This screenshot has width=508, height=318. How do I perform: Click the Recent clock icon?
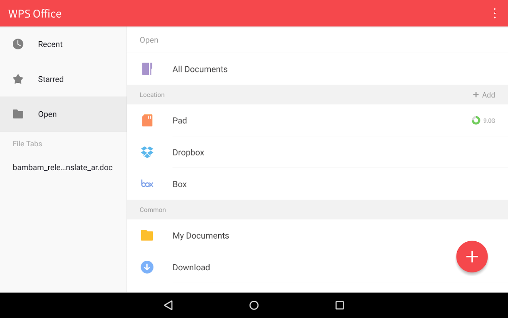click(18, 44)
